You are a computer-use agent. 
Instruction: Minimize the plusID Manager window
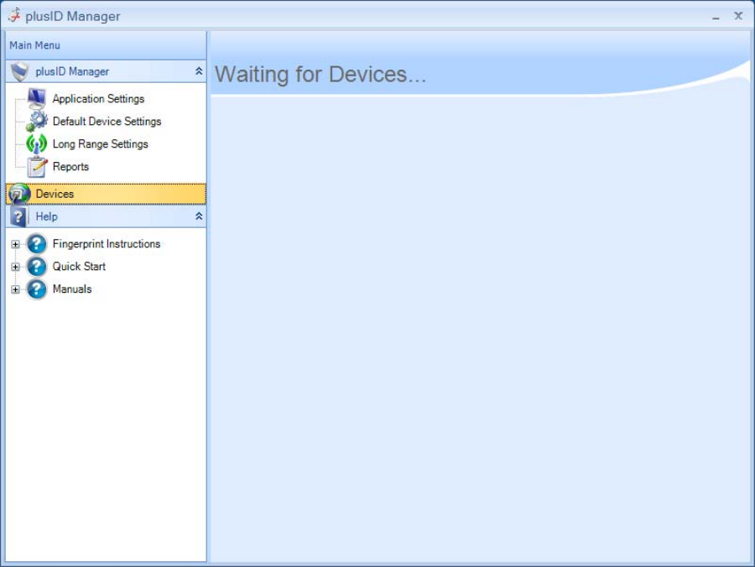coord(716,17)
